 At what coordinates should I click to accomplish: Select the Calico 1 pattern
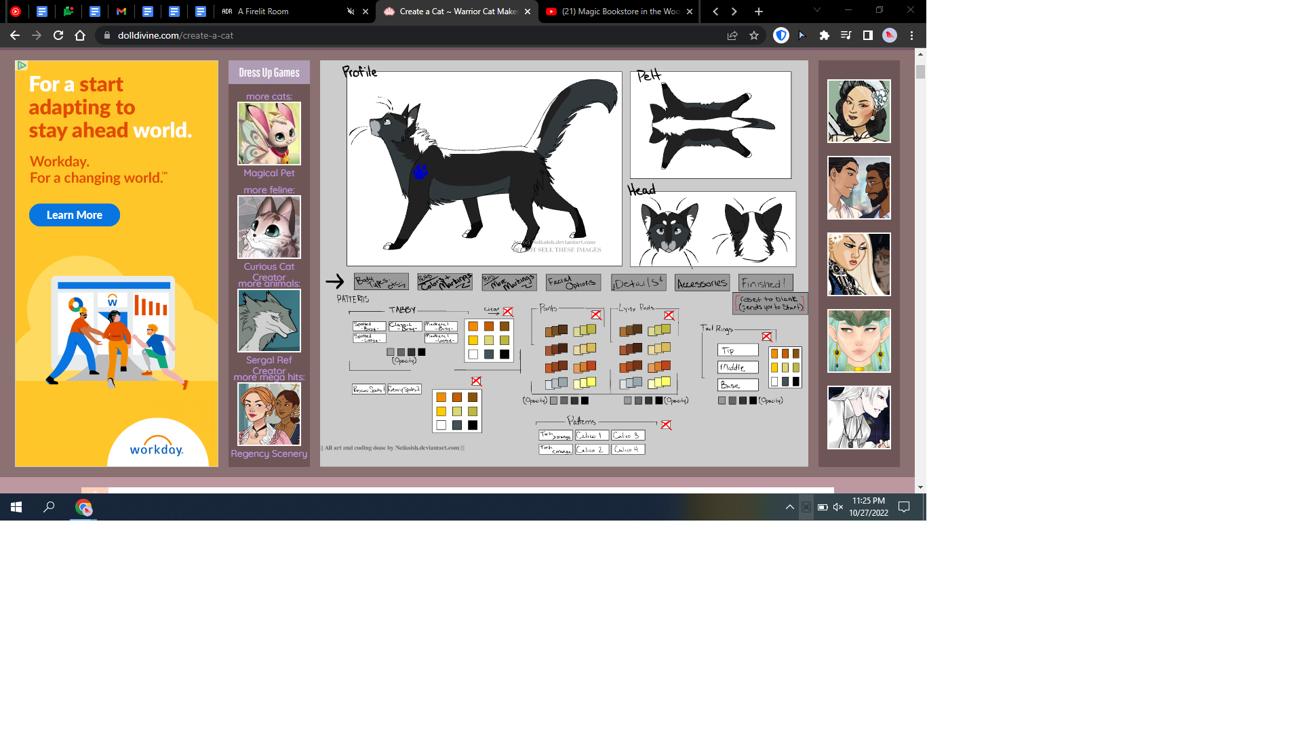(x=591, y=436)
